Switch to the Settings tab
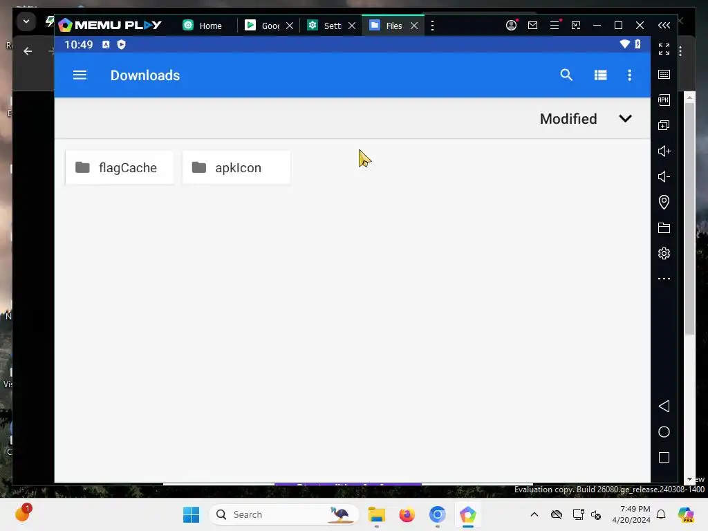 click(x=325, y=26)
